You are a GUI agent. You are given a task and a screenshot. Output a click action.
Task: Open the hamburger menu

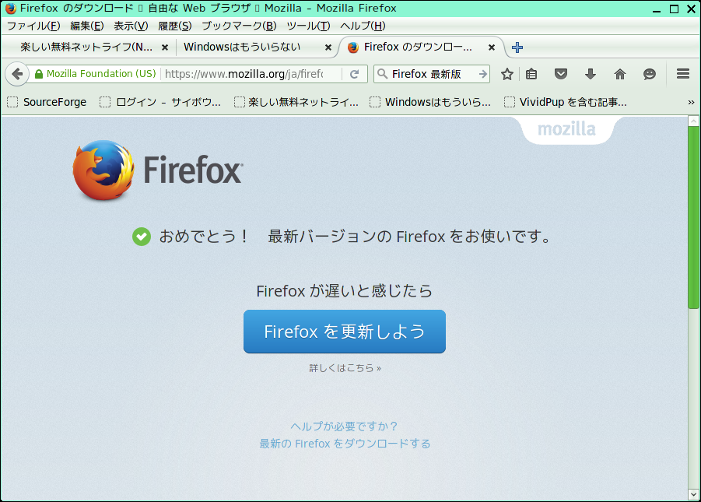click(x=683, y=73)
